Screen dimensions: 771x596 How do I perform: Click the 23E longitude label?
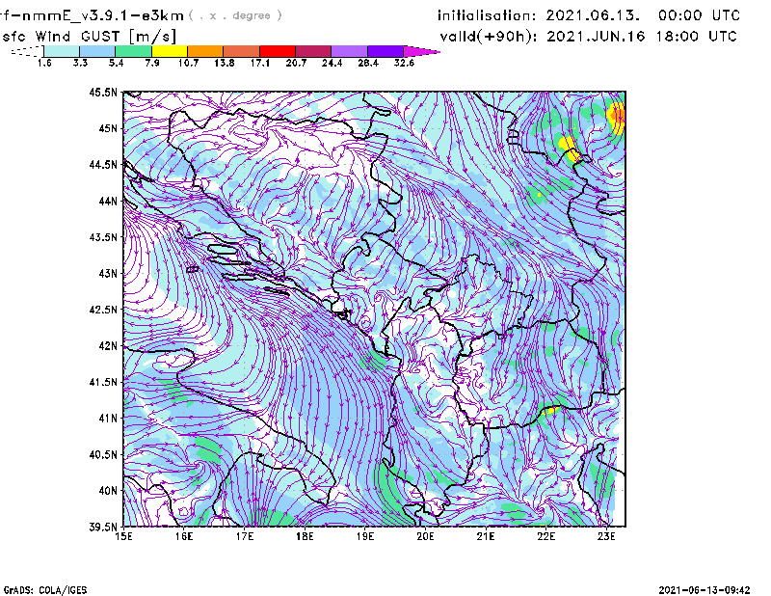pos(606,536)
